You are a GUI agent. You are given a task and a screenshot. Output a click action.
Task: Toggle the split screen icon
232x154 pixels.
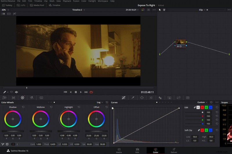tap(9, 14)
